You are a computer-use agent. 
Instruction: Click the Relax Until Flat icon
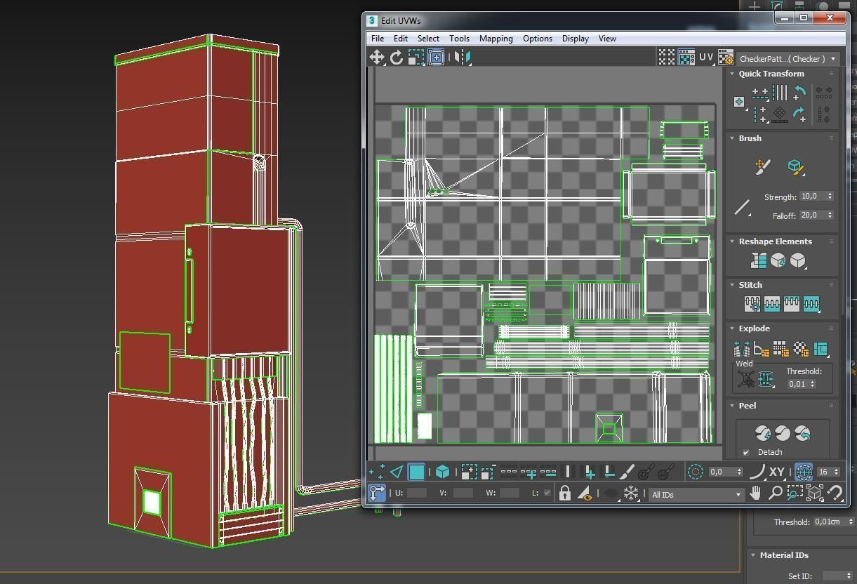778,261
